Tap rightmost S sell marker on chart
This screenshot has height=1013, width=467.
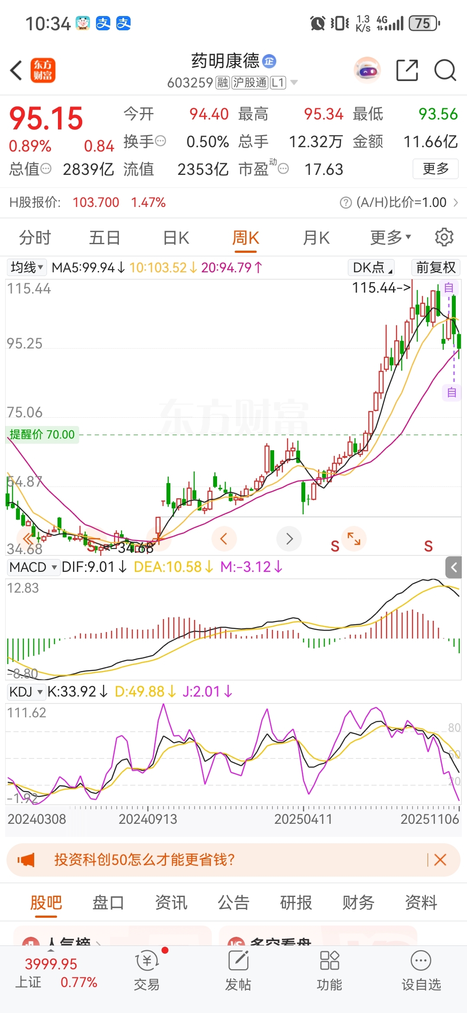(428, 546)
